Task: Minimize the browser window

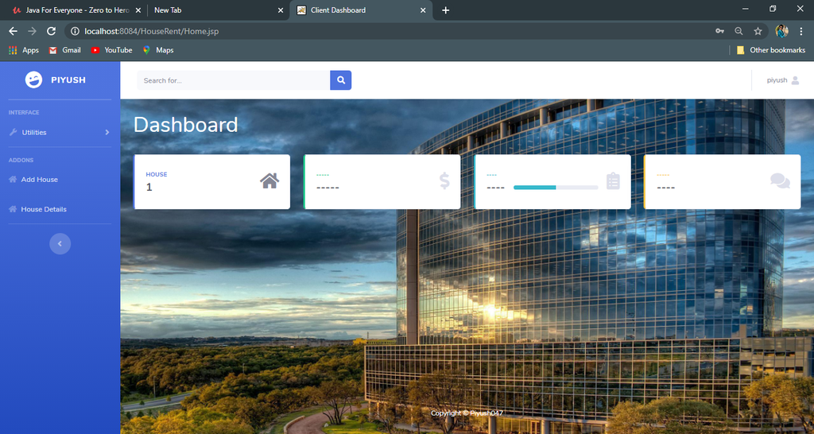Action: click(x=746, y=9)
